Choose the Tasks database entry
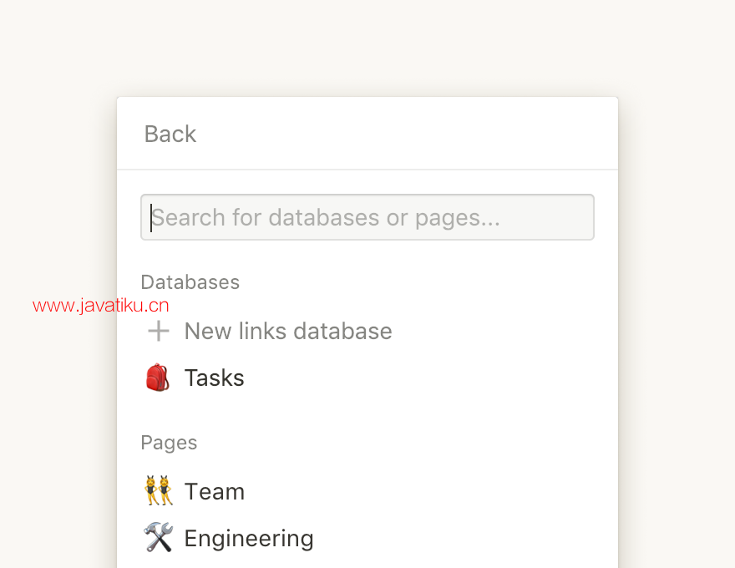Image resolution: width=735 pixels, height=568 pixels. pyautogui.click(x=214, y=378)
